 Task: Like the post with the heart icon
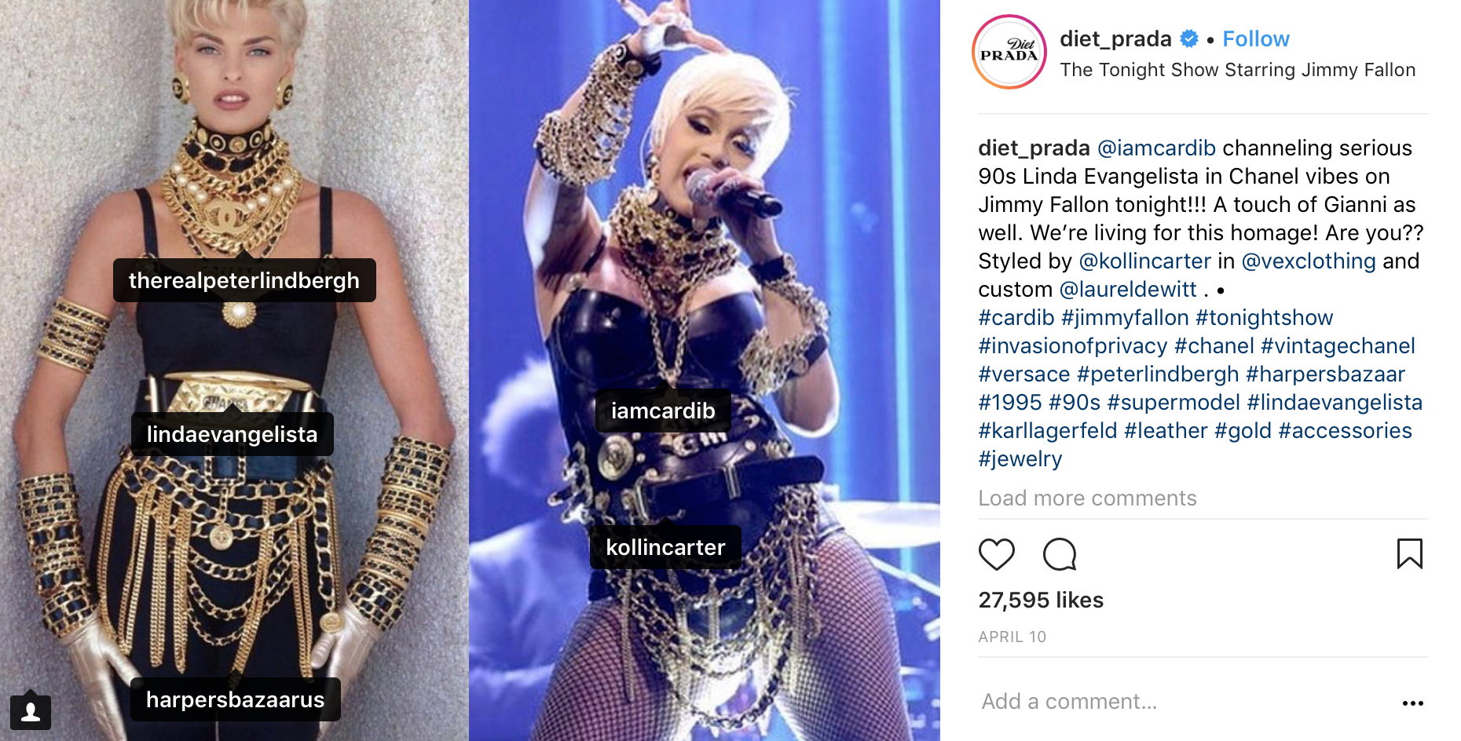996,555
